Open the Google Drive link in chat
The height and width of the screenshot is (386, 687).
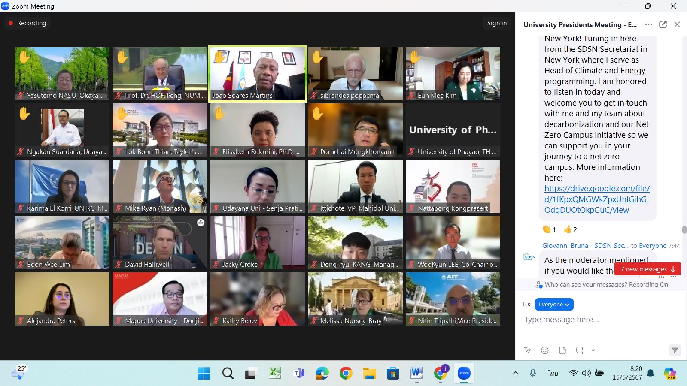click(597, 199)
